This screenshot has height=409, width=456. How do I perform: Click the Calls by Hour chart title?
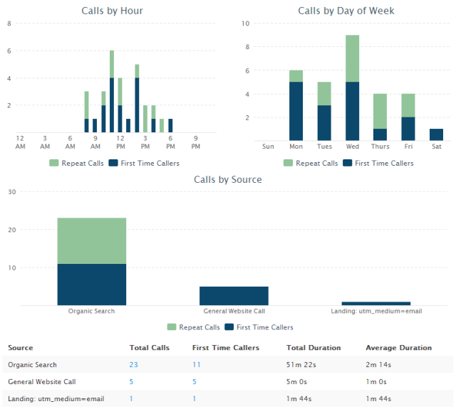point(112,11)
